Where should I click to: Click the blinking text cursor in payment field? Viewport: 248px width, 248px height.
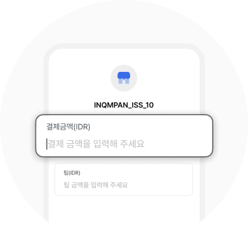[x=46, y=144]
